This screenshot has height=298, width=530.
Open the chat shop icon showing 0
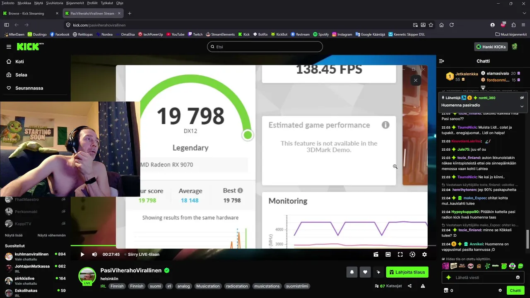point(448,291)
